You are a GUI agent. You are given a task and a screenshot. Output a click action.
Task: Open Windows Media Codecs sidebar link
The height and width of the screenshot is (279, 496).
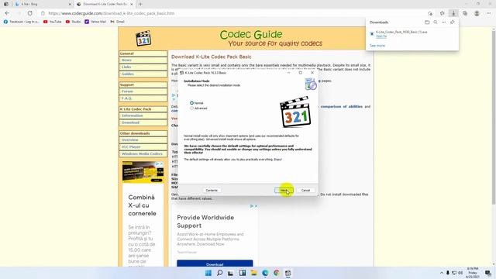pos(143,153)
